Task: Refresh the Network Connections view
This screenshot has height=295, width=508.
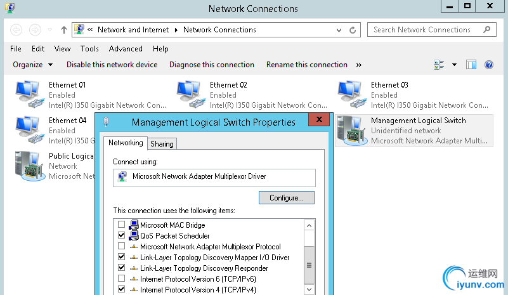Action: click(353, 30)
